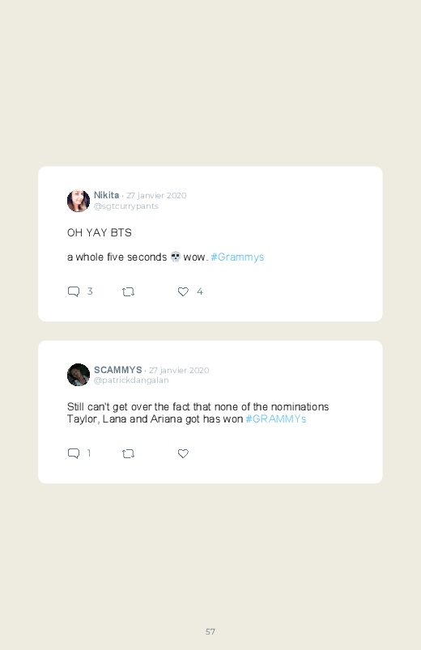Click the reply count 3 on Nikita's tweet

(90, 291)
